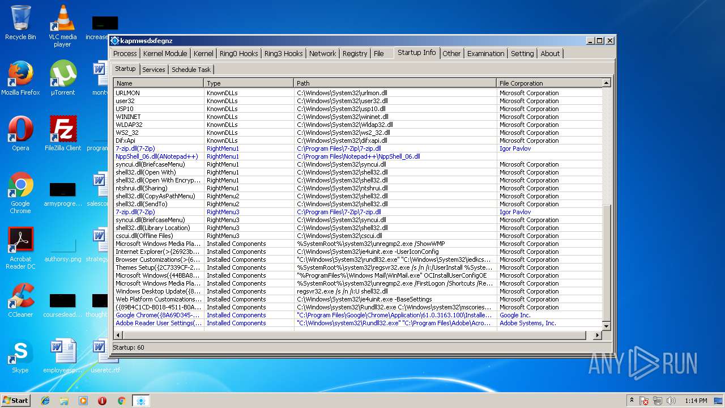The width and height of the screenshot is (725, 408).
Task: Select the Google Chrome Installed Components row
Action: pyautogui.click(x=358, y=315)
